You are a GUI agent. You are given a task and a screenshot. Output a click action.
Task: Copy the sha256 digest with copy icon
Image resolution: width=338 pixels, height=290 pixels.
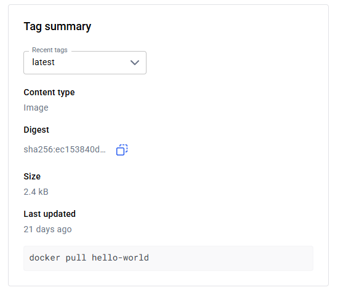tap(122, 150)
